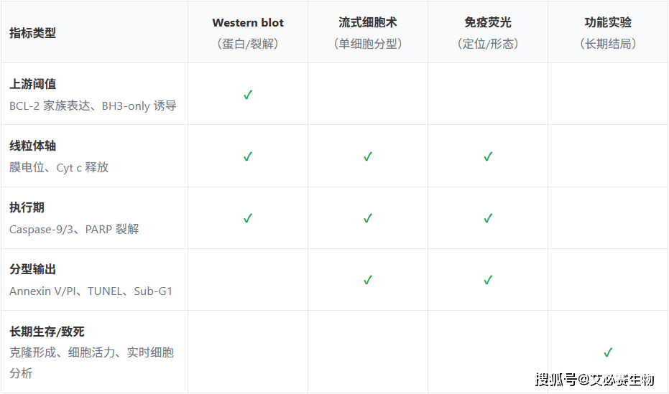Image resolution: width=669 pixels, height=394 pixels.
Task: Click the 上游阈值 row title
Action: click(32, 84)
